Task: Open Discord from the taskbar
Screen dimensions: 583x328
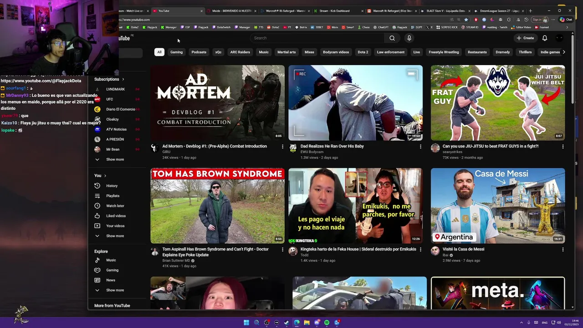Action: point(317,323)
